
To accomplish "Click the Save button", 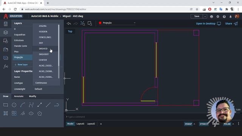I will click(197, 16).
